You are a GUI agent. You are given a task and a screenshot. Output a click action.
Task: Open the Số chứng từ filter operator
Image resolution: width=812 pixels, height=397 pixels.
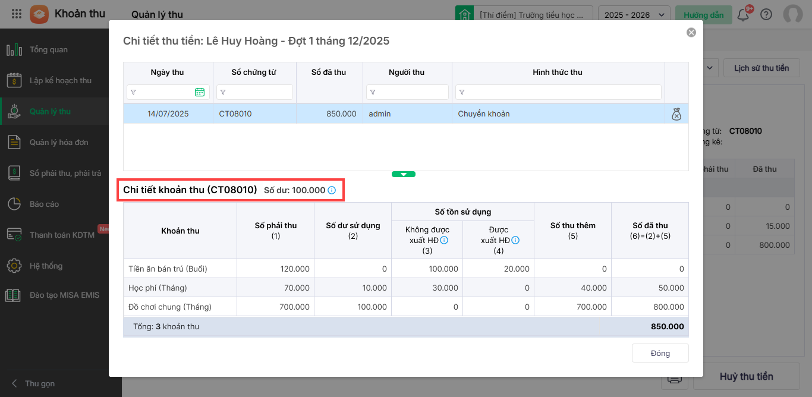222,92
